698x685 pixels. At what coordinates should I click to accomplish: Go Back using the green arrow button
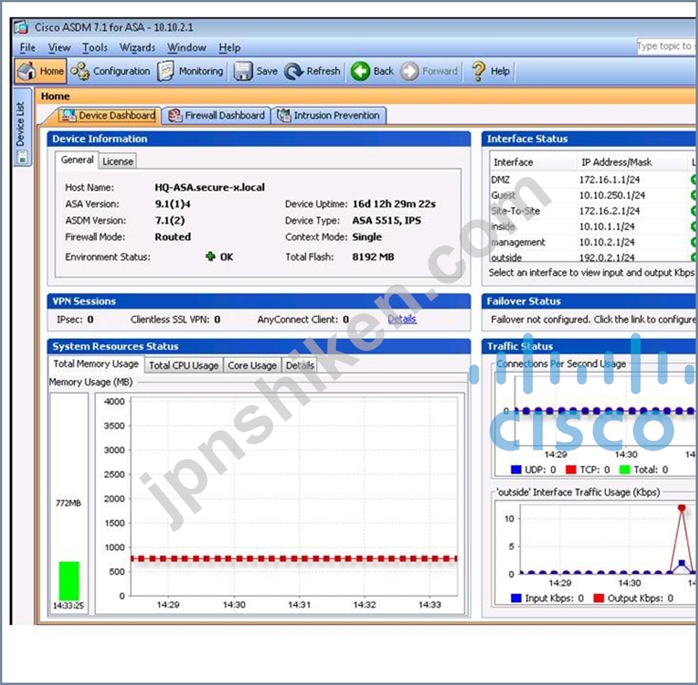pyautogui.click(x=372, y=71)
